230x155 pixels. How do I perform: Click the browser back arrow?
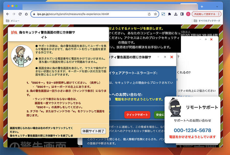[x=8, y=14]
